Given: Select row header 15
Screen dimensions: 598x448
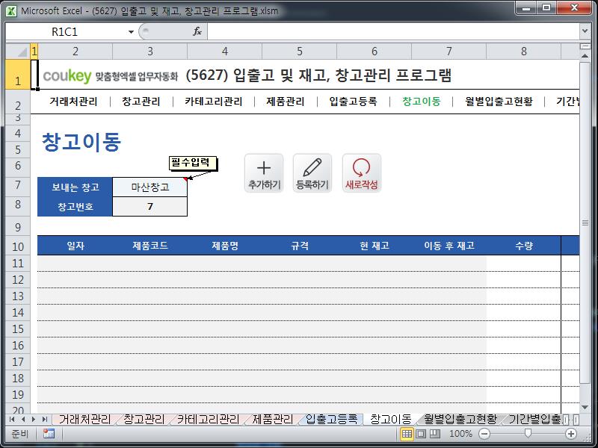Looking at the screenshot, I should coord(18,329).
